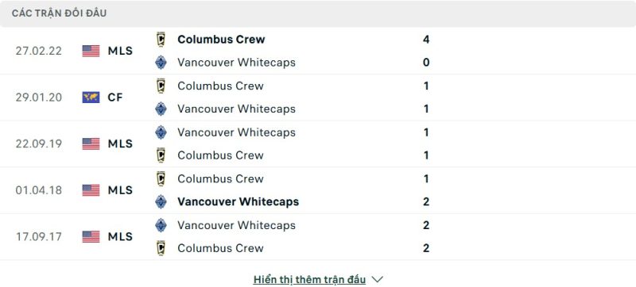Click Columbus Crew logo in 01.04.18 match

(161, 178)
